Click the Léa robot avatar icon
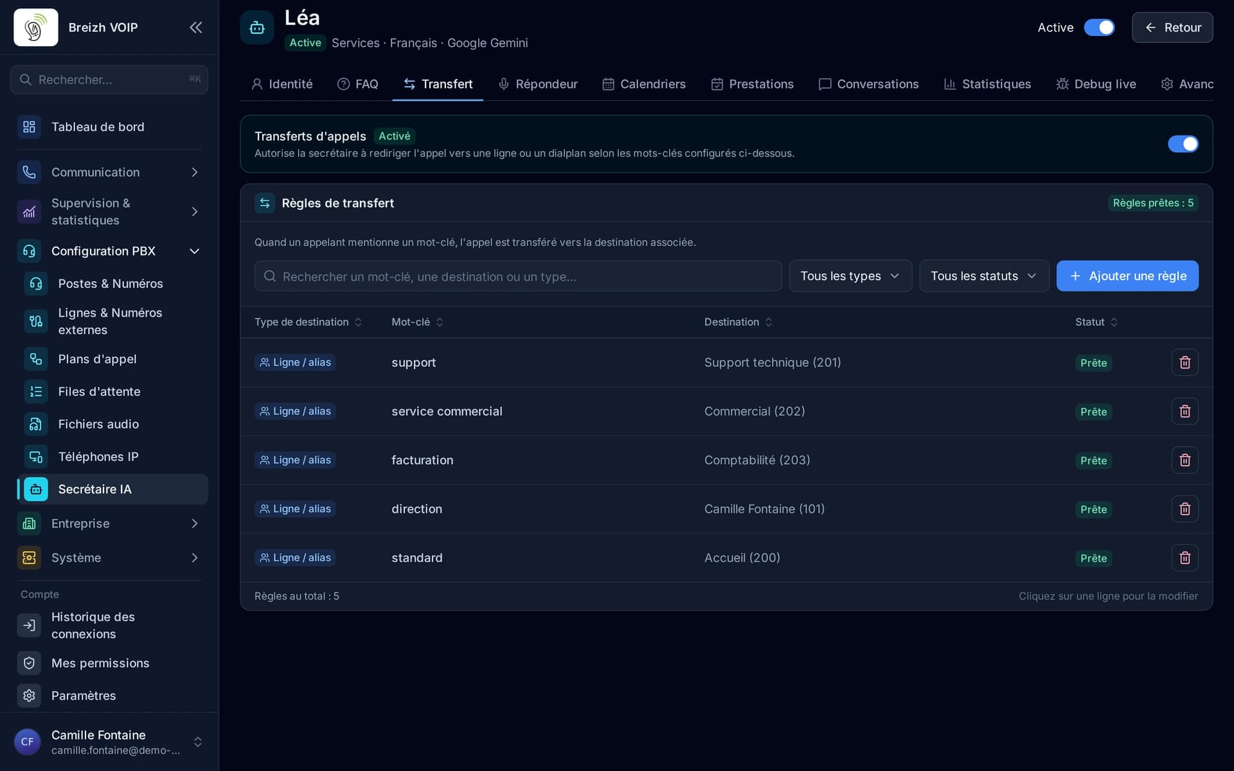Viewport: 1234px width, 771px height. click(x=257, y=28)
